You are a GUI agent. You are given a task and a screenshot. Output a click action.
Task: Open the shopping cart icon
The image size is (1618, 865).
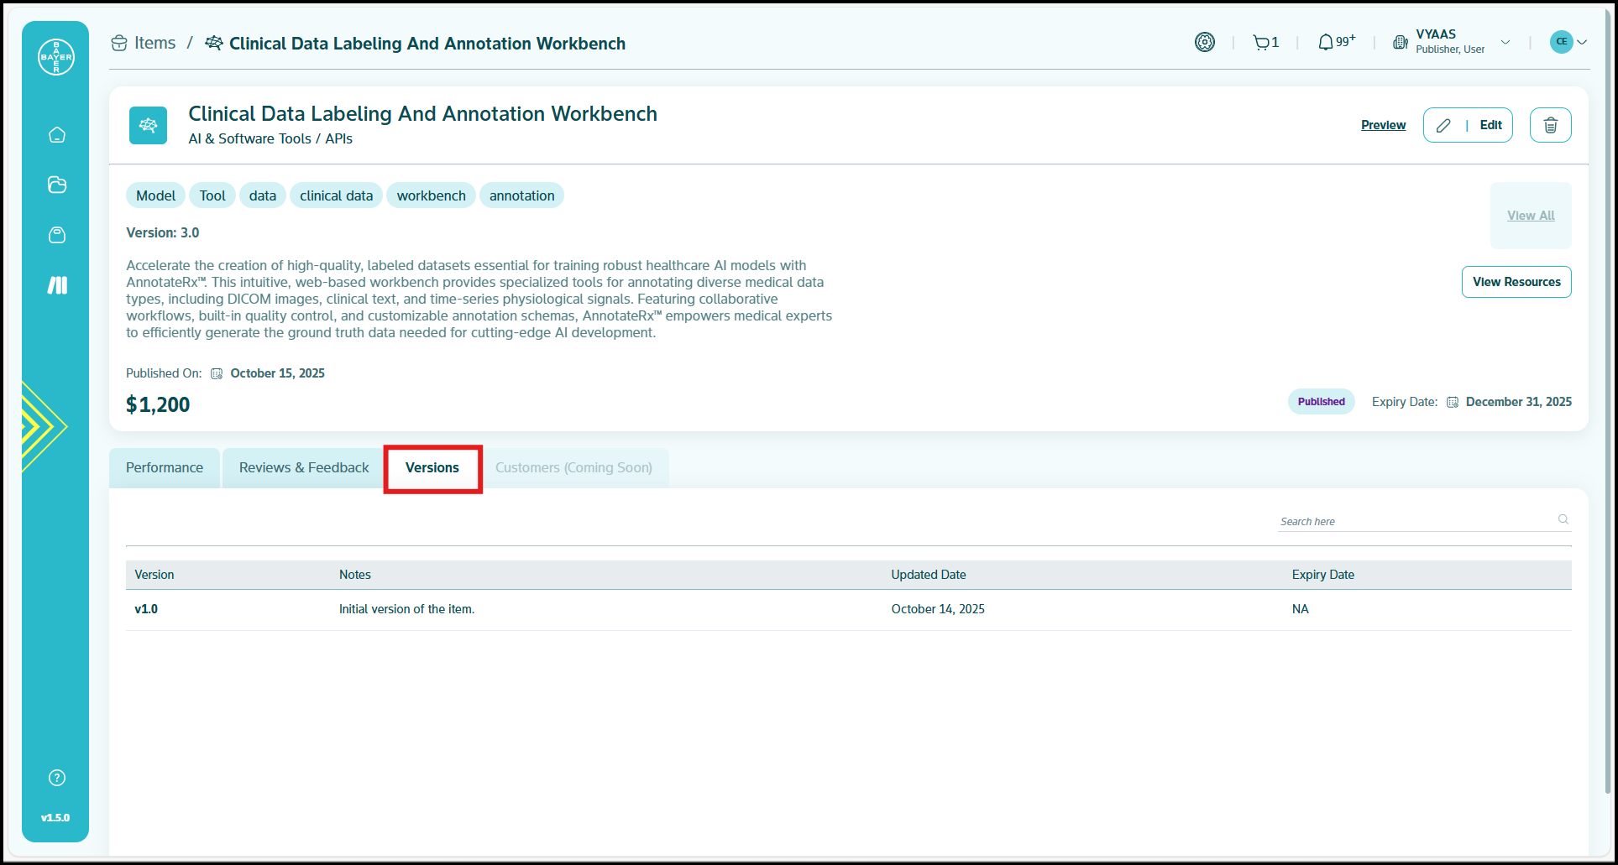(x=1261, y=43)
